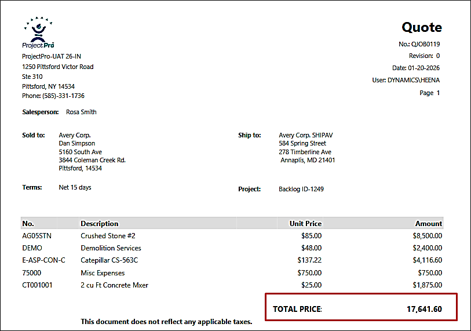Select the quote number QJOB0119

point(425,43)
